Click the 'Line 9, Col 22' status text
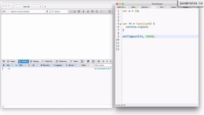Image resolution: width=204 pixels, height=115 pixels. [120, 105]
